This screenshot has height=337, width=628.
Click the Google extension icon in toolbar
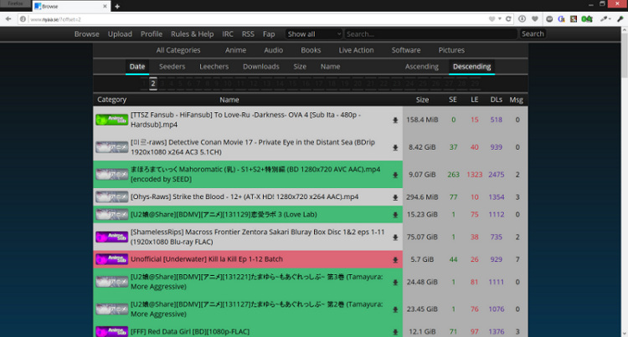click(561, 18)
